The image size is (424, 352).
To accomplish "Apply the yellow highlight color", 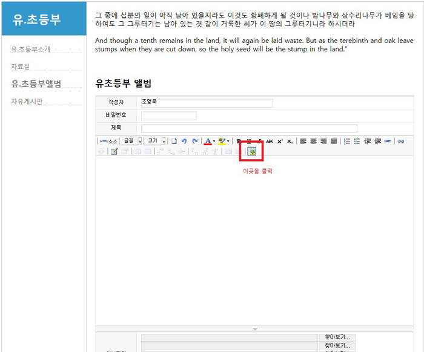I will tap(222, 141).
